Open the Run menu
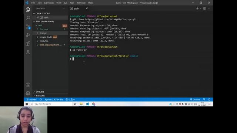 (72, 3)
